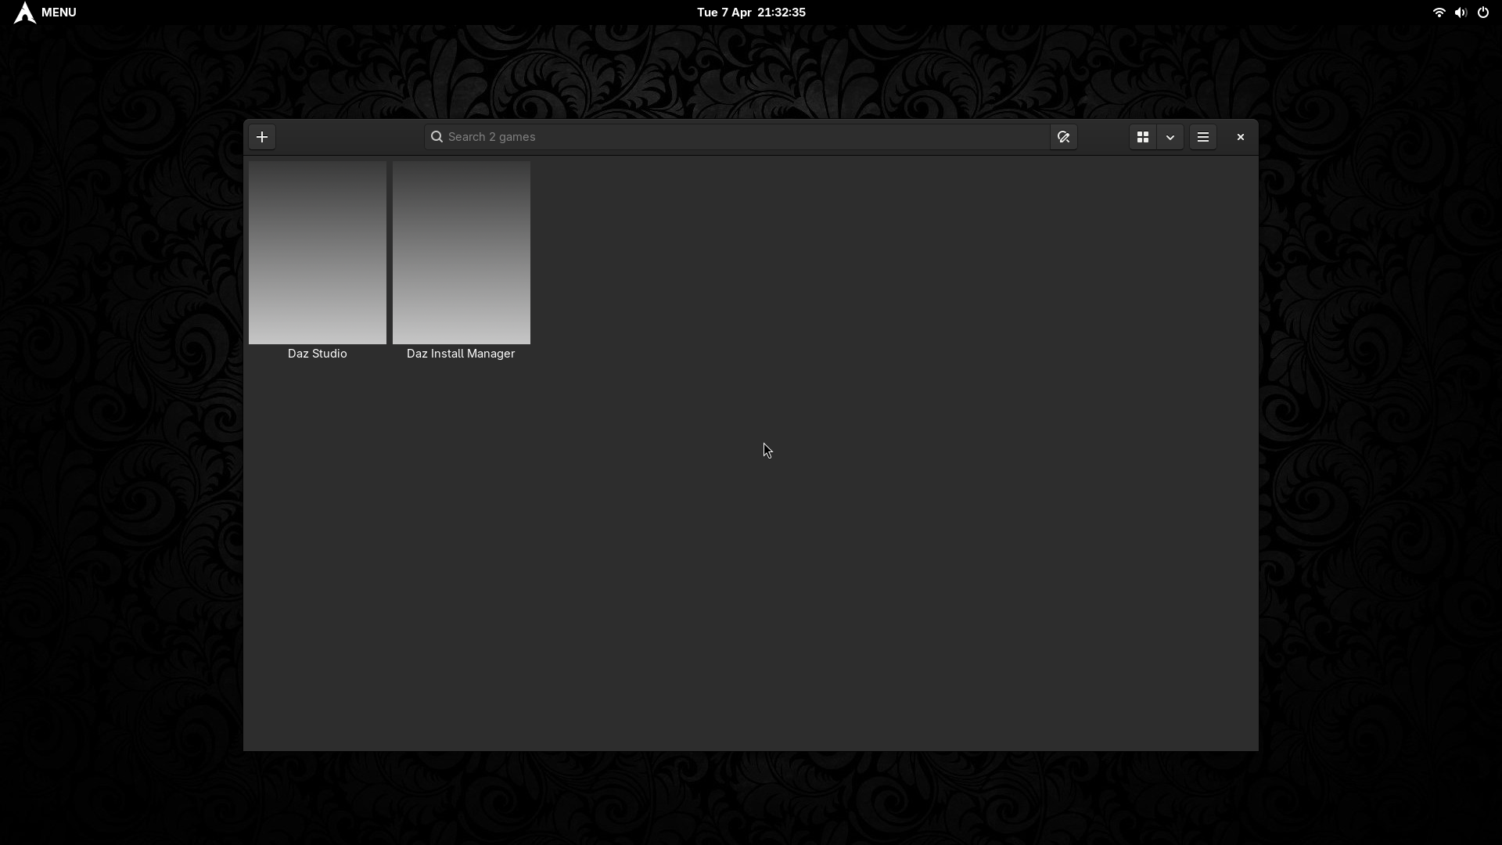
Task: Expand the view options dropdown arrow
Action: tap(1170, 137)
